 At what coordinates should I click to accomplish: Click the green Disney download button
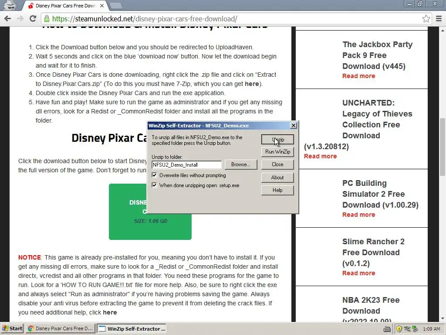(150, 212)
